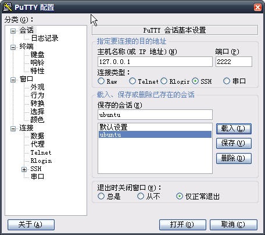The width and height of the screenshot is (265, 235).
Task: Open the 数据 settings category
Action: pyautogui.click(x=37, y=136)
